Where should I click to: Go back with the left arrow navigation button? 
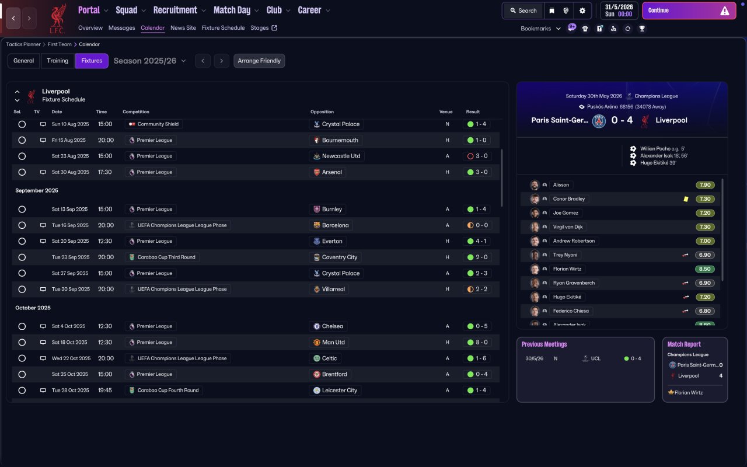[x=13, y=18]
